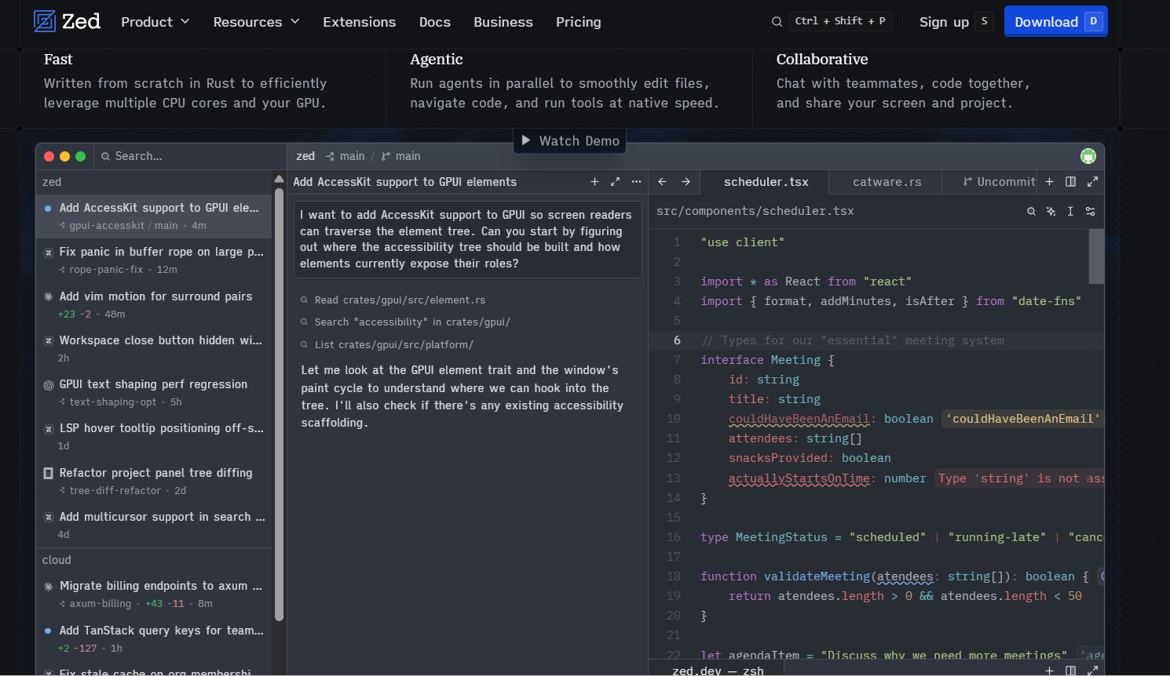Click the split pane icon in editor tab bar
Viewport: 1170px width, 676px height.
click(x=1070, y=181)
